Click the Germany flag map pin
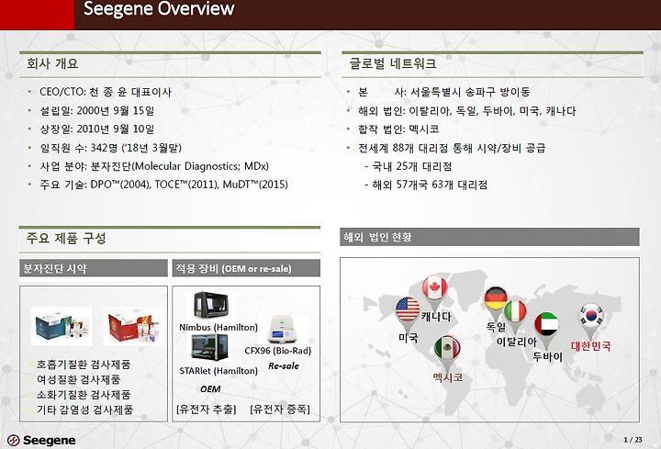Screen dimensions: 661x449 [x=496, y=301]
